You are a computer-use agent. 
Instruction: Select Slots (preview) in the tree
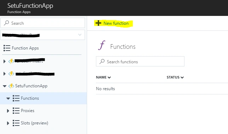click(x=34, y=123)
